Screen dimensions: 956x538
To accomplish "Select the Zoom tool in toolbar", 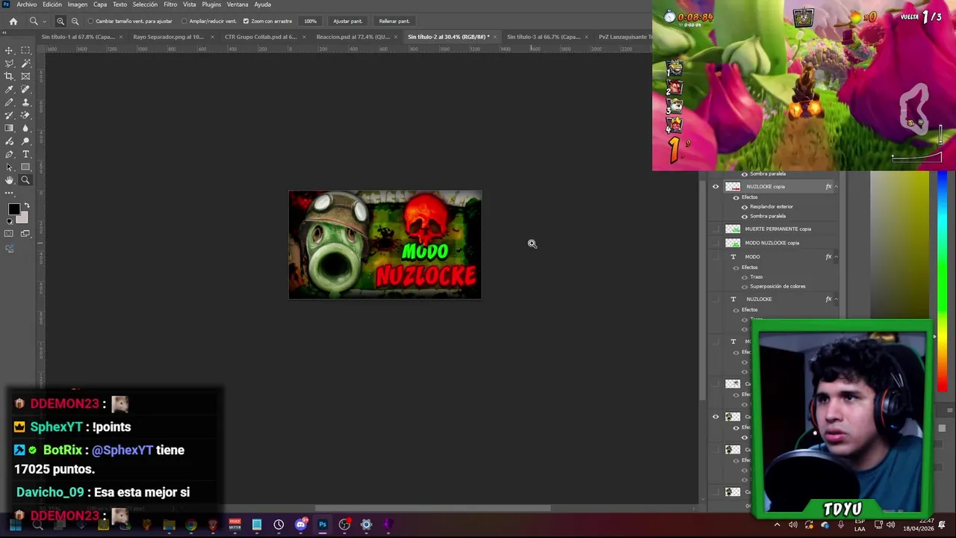I will click(x=25, y=180).
